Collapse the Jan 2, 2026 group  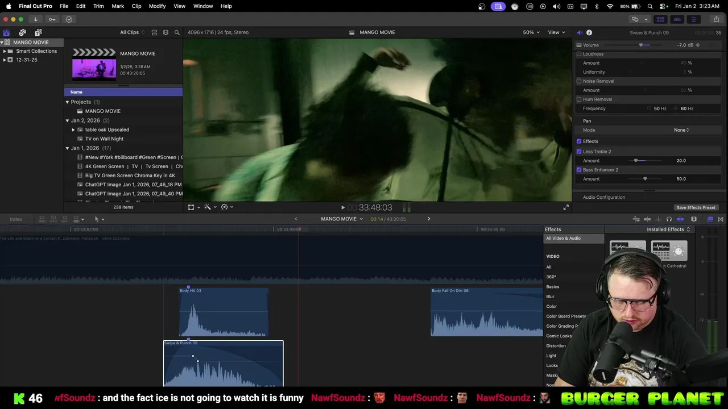(67, 120)
